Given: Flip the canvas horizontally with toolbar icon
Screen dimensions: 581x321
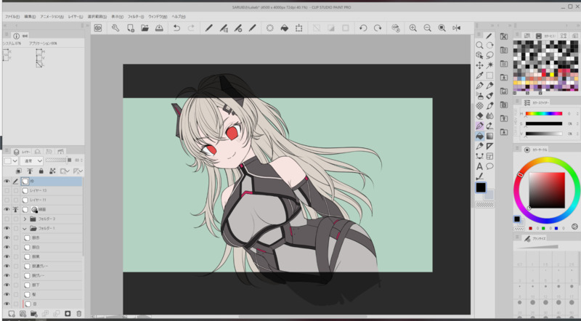Looking at the screenshot, I should [457, 28].
